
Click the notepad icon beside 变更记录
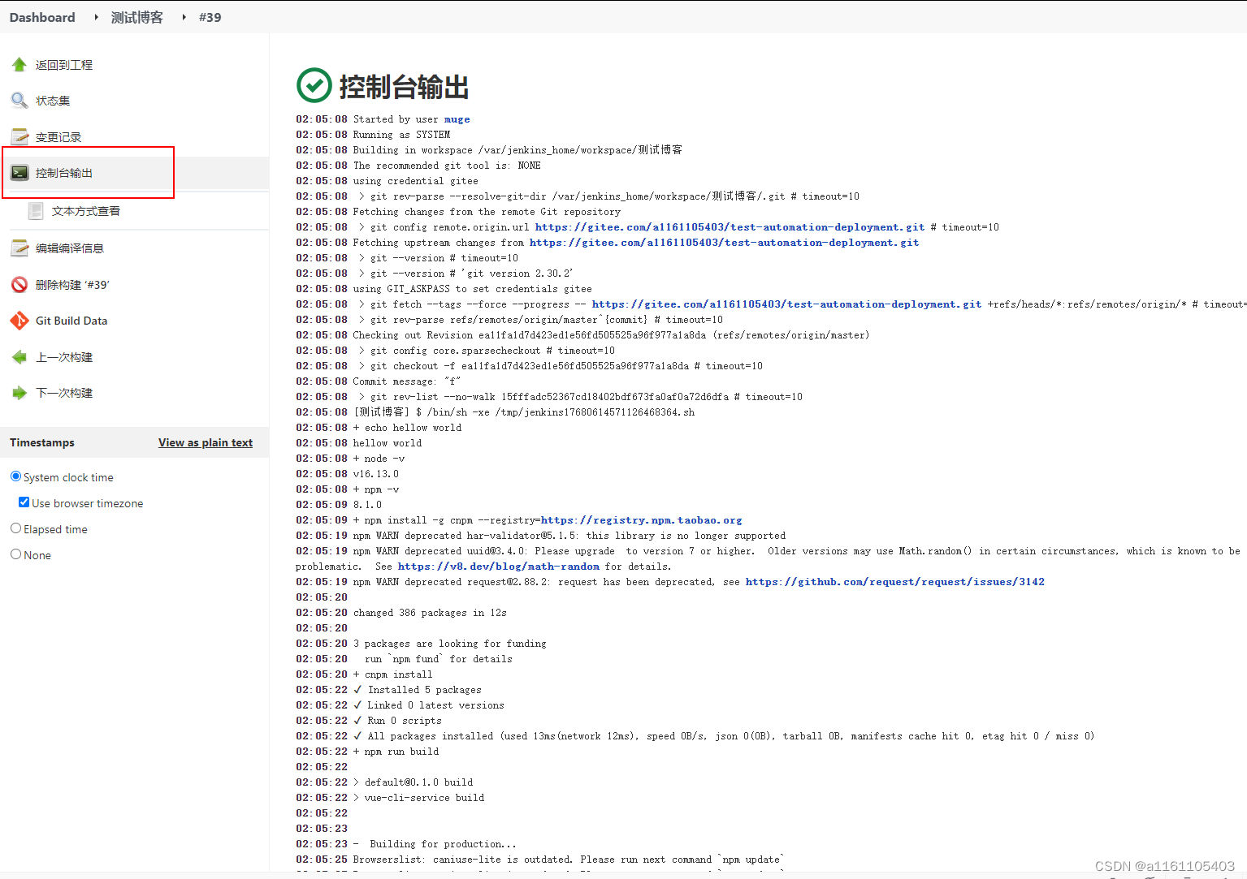click(x=19, y=136)
